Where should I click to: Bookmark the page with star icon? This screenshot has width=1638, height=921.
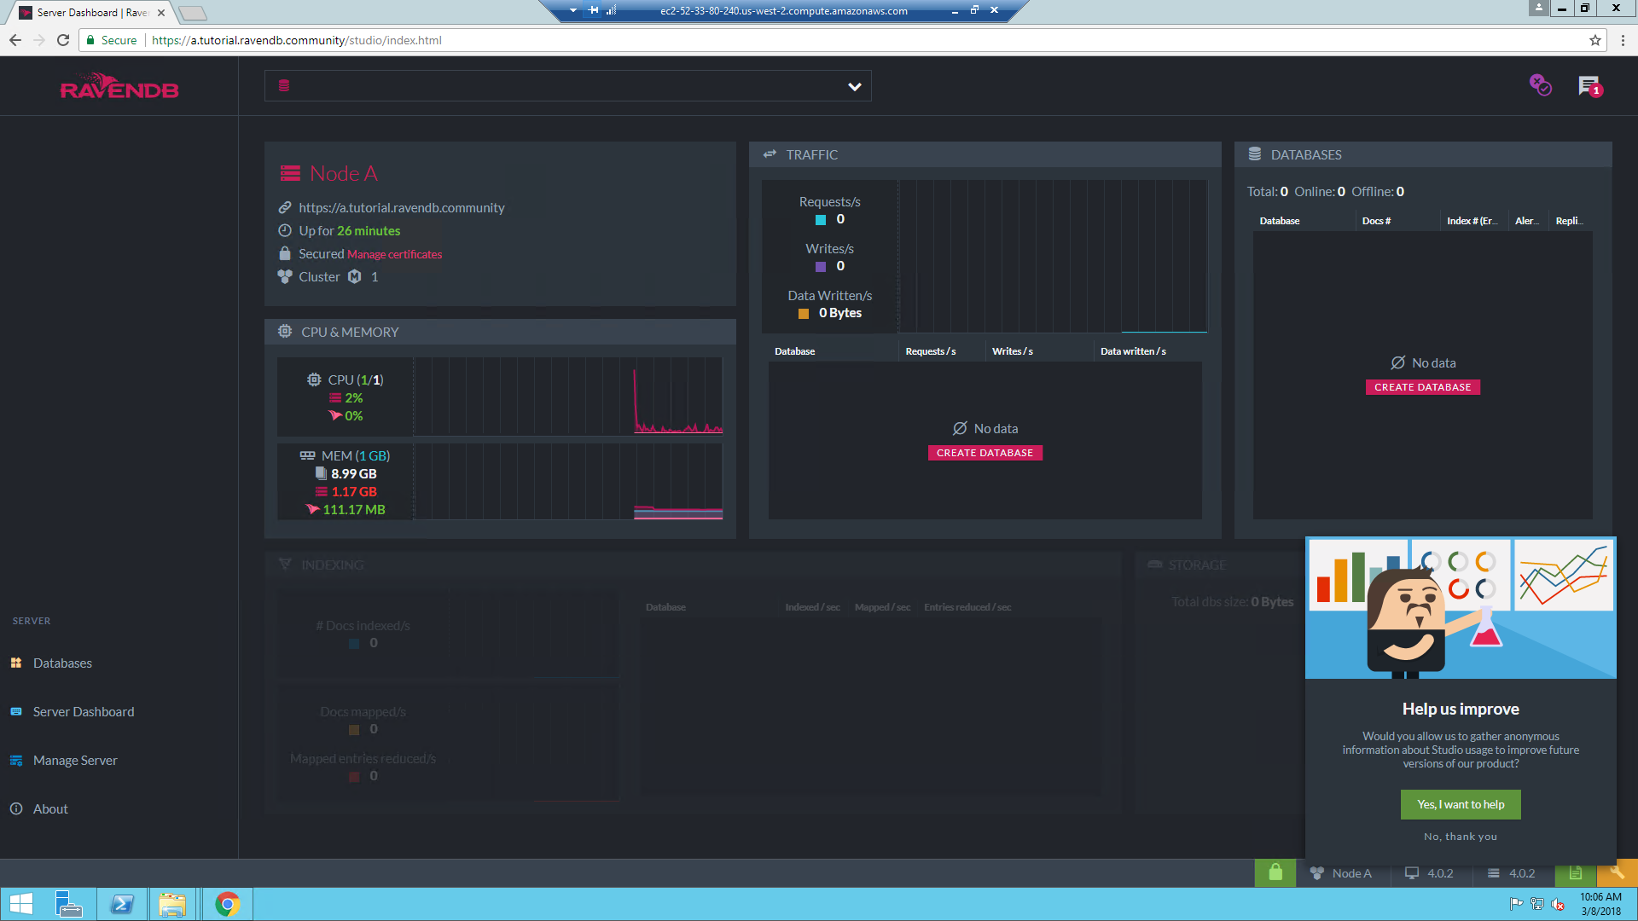click(x=1594, y=40)
